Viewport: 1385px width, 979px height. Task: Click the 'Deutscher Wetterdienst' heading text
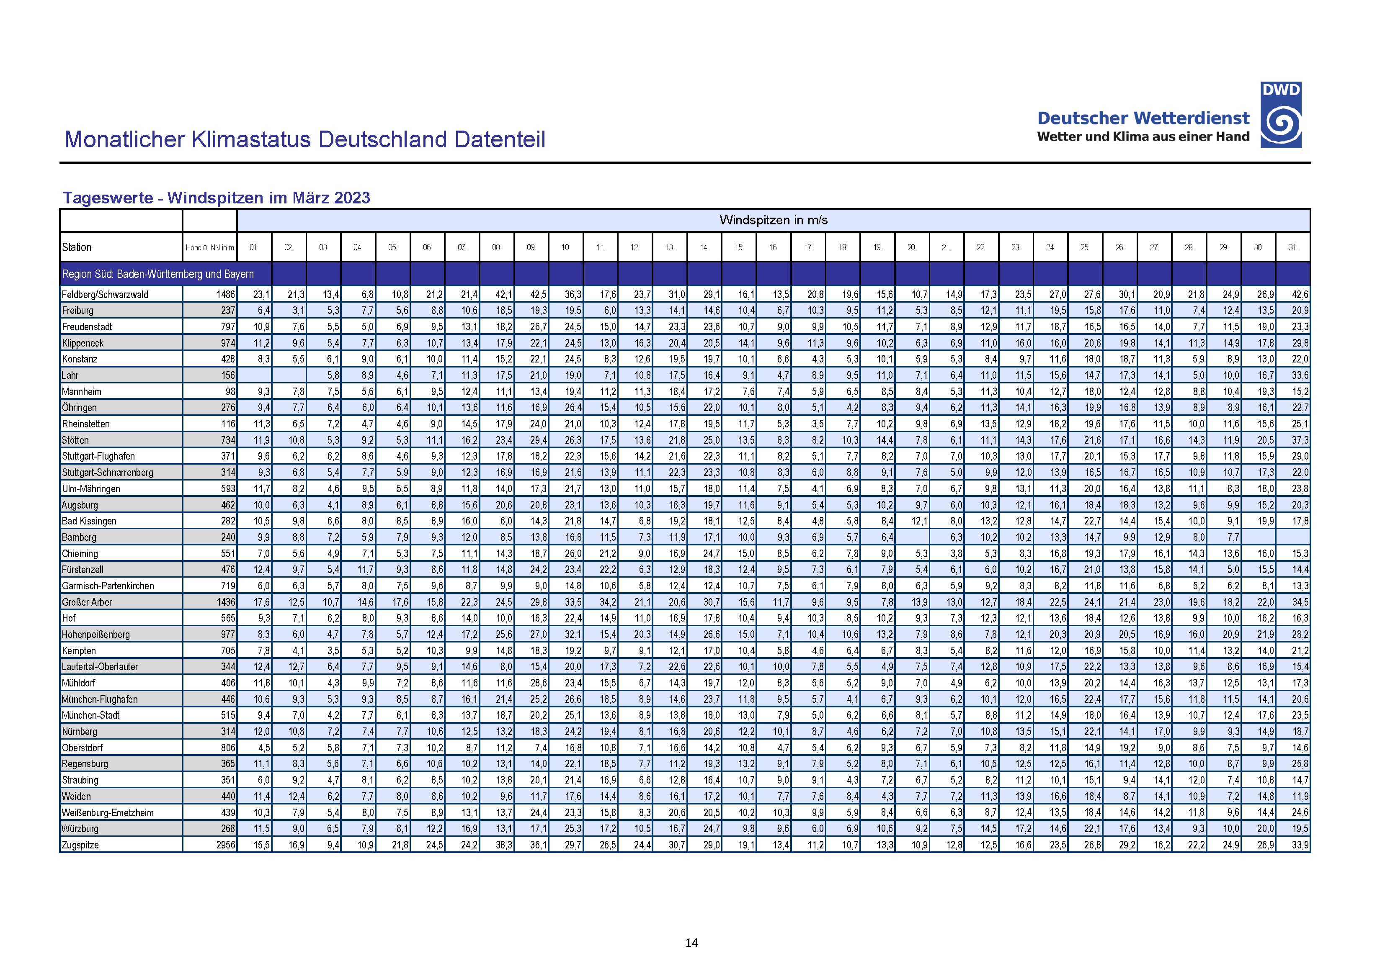pyautogui.click(x=1143, y=118)
